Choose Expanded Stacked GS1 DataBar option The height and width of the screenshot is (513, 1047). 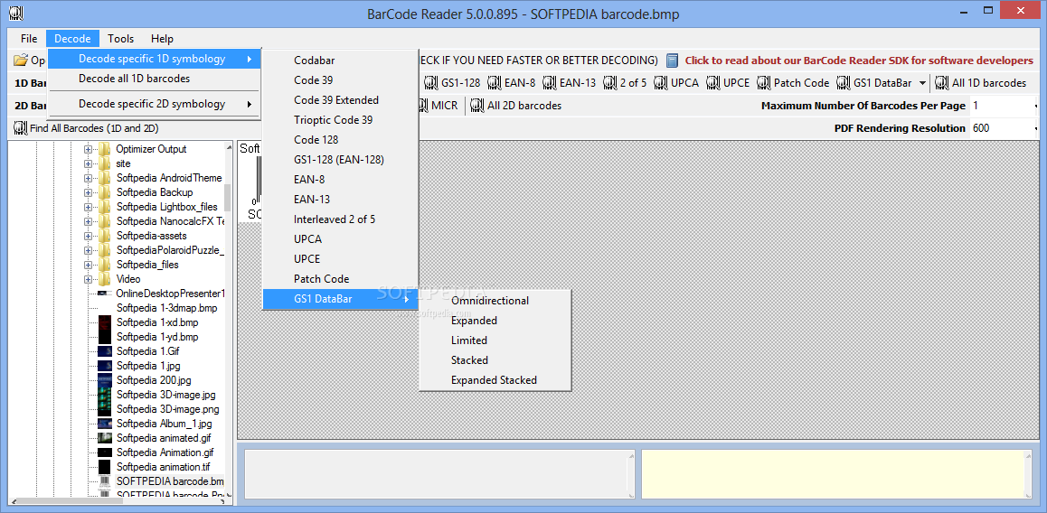pyautogui.click(x=495, y=380)
